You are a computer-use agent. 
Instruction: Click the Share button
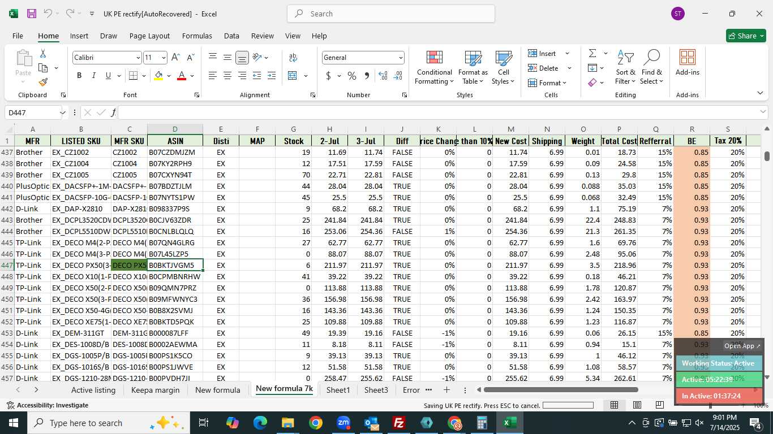tap(746, 36)
